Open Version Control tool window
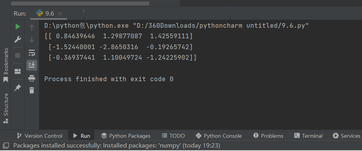 pyautogui.click(x=40, y=136)
